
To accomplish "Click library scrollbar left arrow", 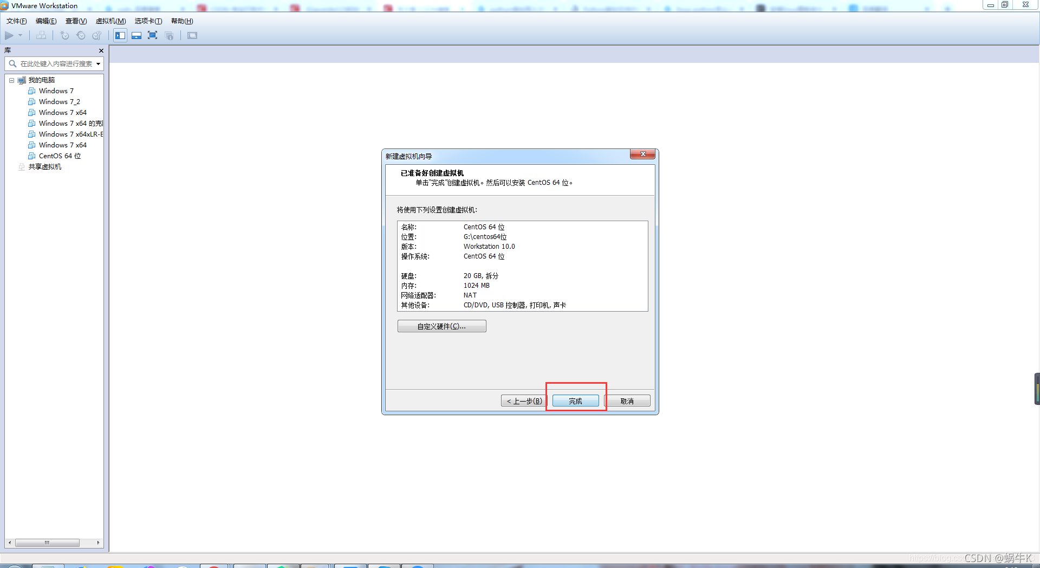I will pos(10,543).
